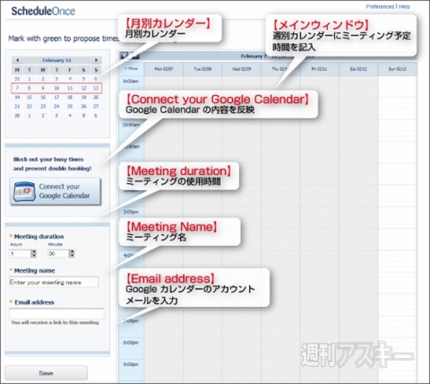Click the 8:00pm time label
430x384 pixels.
point(131,343)
